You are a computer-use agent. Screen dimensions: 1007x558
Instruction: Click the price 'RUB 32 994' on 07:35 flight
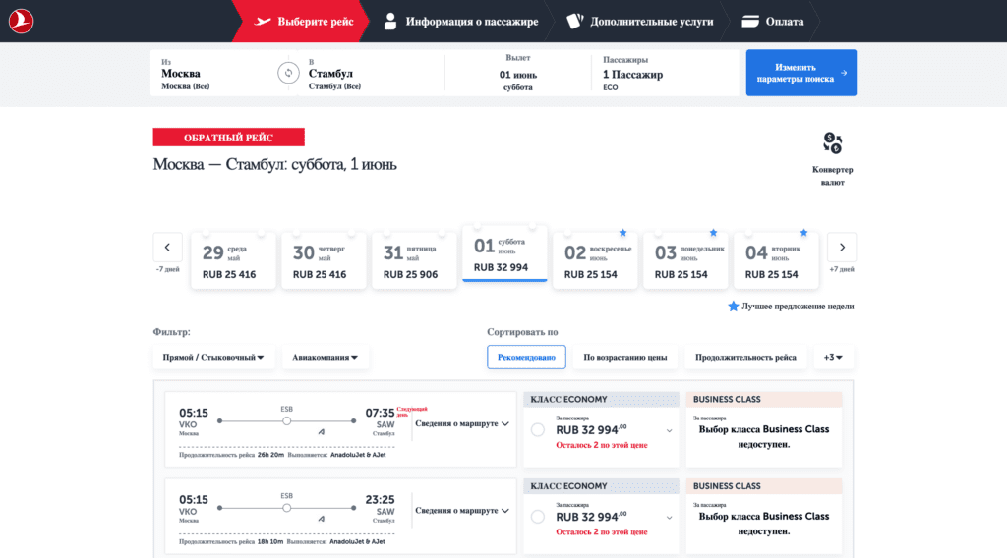pyautogui.click(x=591, y=429)
